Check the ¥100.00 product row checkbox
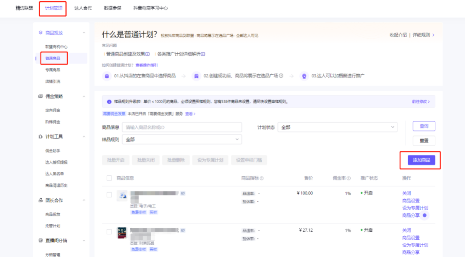465x257 pixels. pos(109,195)
